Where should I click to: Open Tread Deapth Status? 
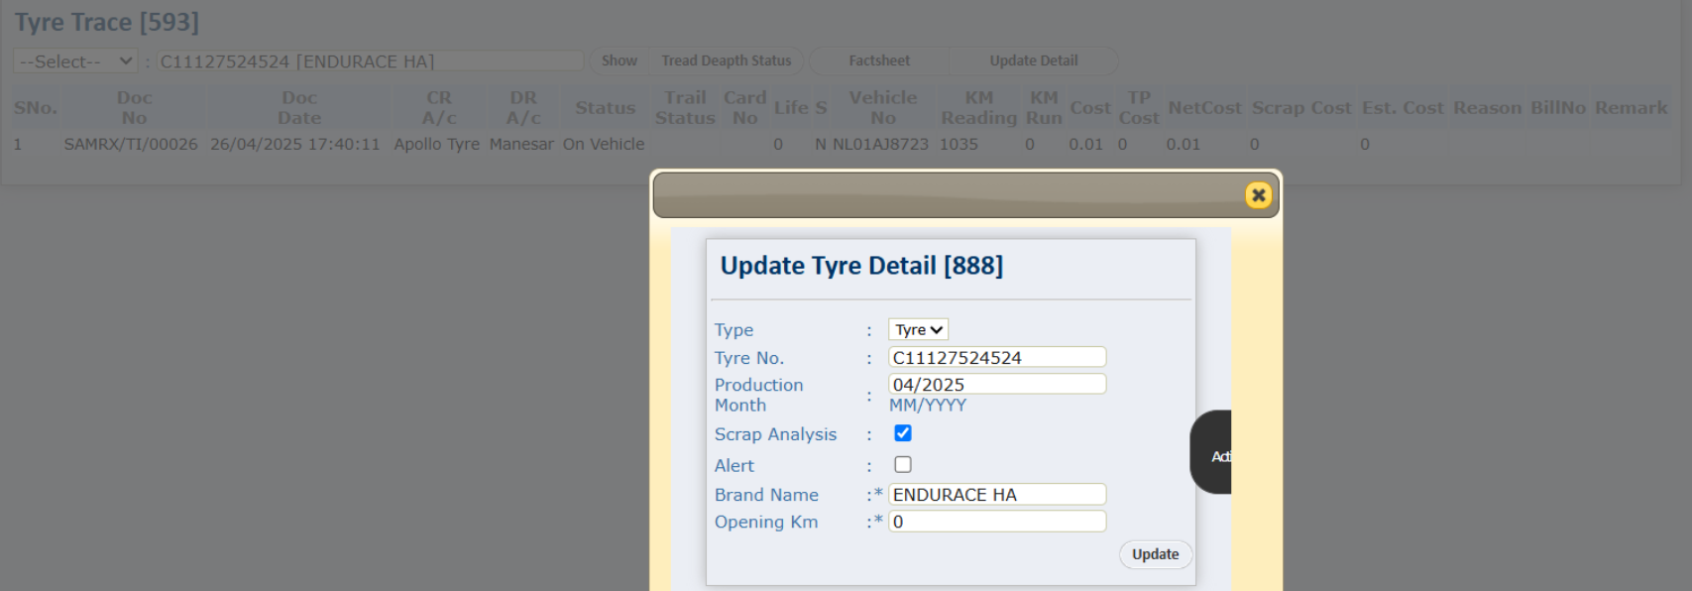(x=726, y=60)
